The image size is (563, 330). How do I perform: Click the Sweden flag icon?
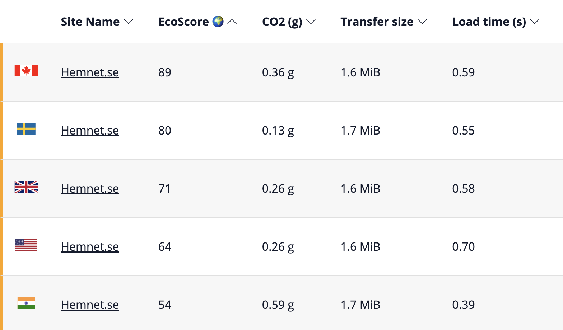(x=26, y=129)
